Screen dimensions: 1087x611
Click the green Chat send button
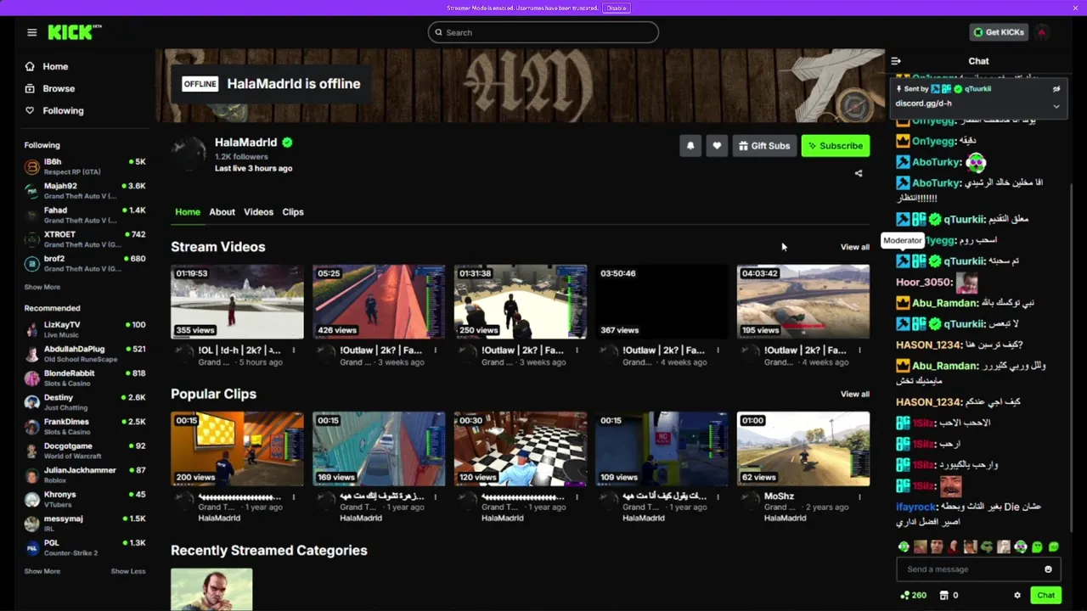(1045, 595)
